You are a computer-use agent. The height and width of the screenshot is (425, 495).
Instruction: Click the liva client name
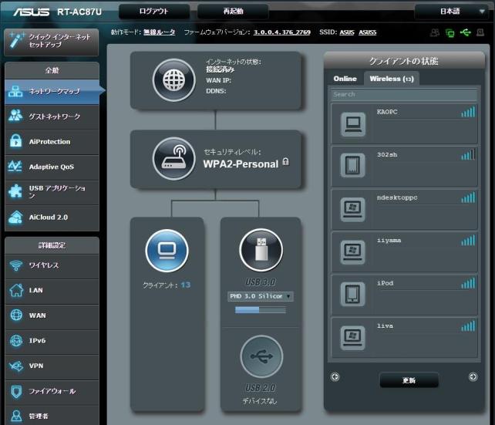(385, 325)
